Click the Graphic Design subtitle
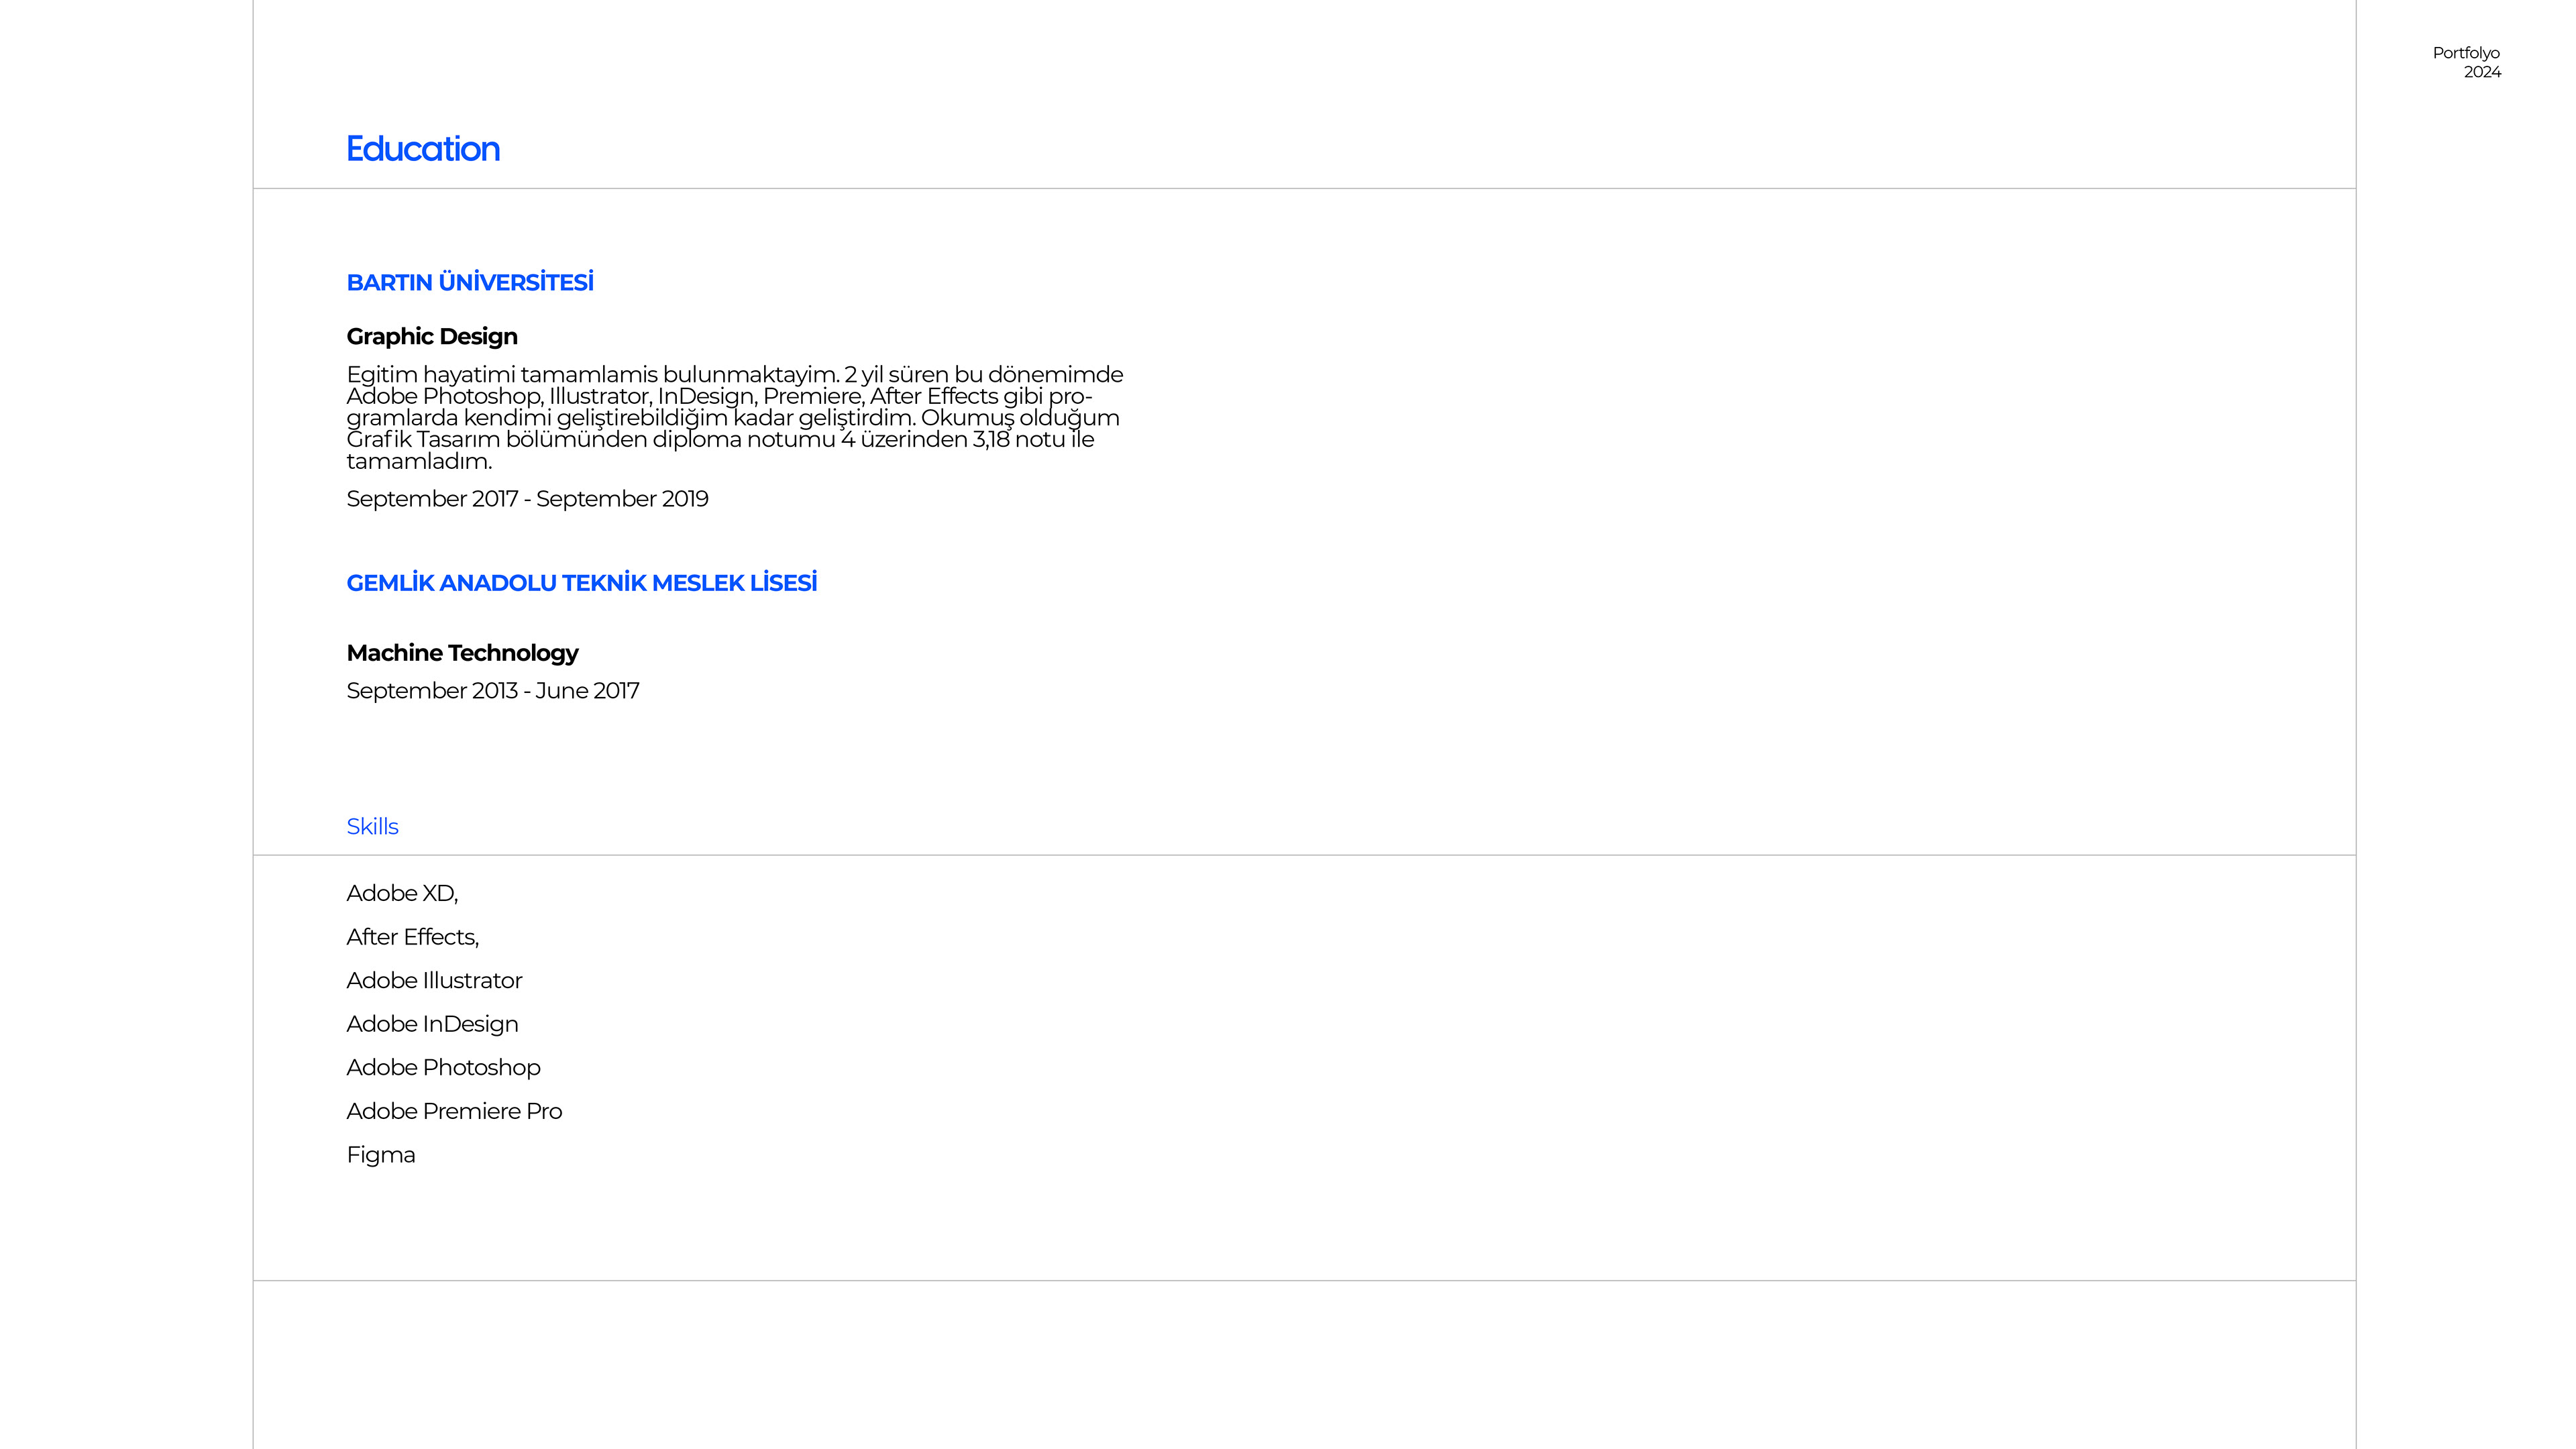The height and width of the screenshot is (1449, 2576). 432,337
